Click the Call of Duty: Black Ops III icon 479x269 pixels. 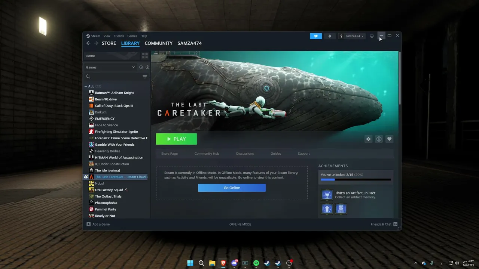91,106
